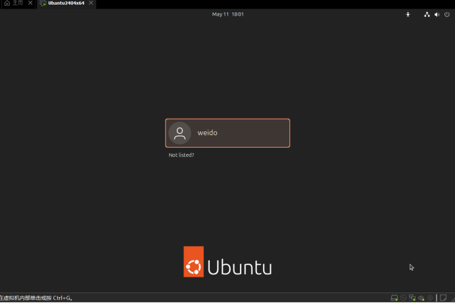Screen dimensions: 455x303
Task: Click the CD/DVD drive icon in the VM status bar
Action: click(403, 298)
